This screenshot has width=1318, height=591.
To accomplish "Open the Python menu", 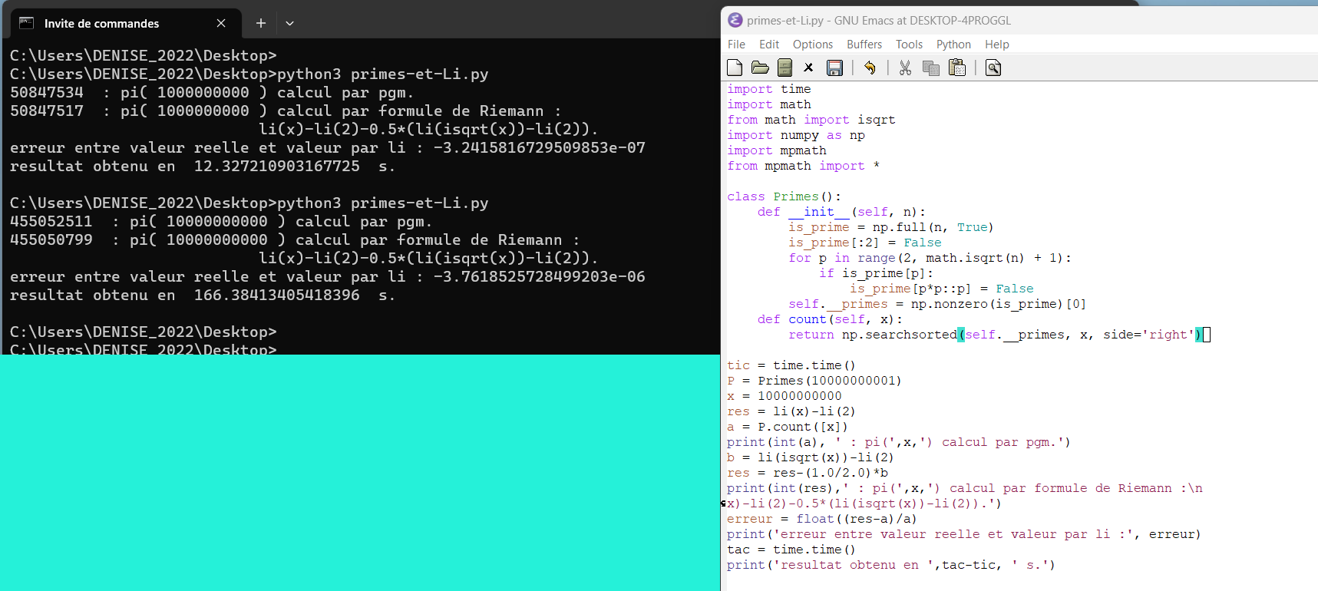I will (x=953, y=45).
